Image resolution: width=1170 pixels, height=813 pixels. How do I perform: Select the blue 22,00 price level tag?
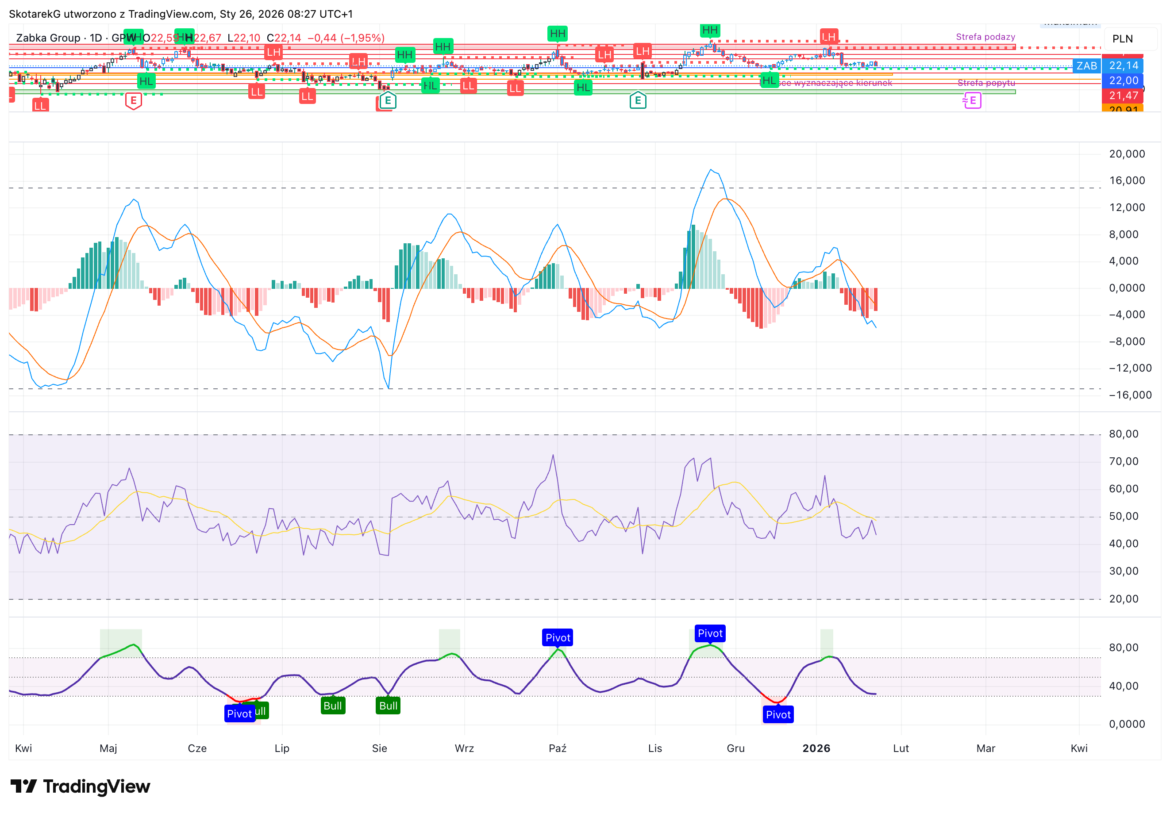click(1123, 81)
